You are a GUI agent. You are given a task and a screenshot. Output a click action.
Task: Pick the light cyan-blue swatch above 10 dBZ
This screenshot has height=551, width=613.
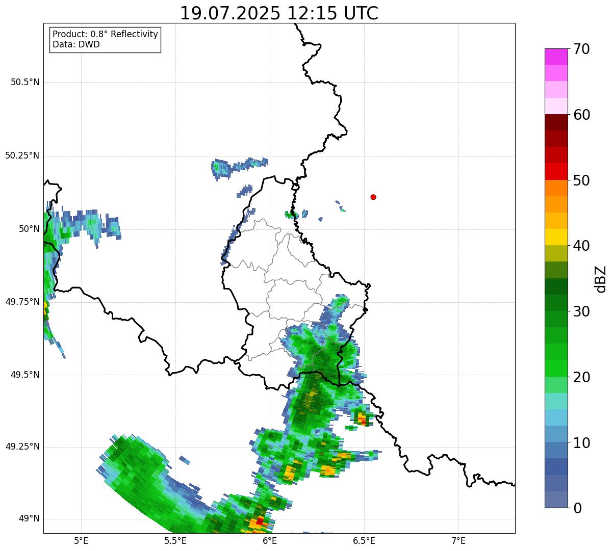(556, 418)
